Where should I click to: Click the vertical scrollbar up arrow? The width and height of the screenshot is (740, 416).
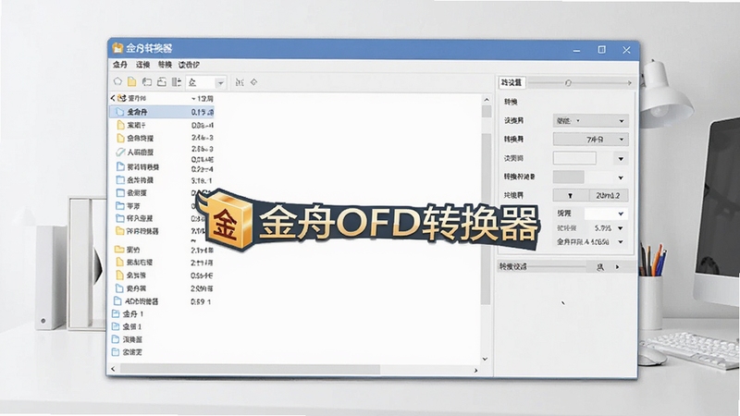coord(487,100)
